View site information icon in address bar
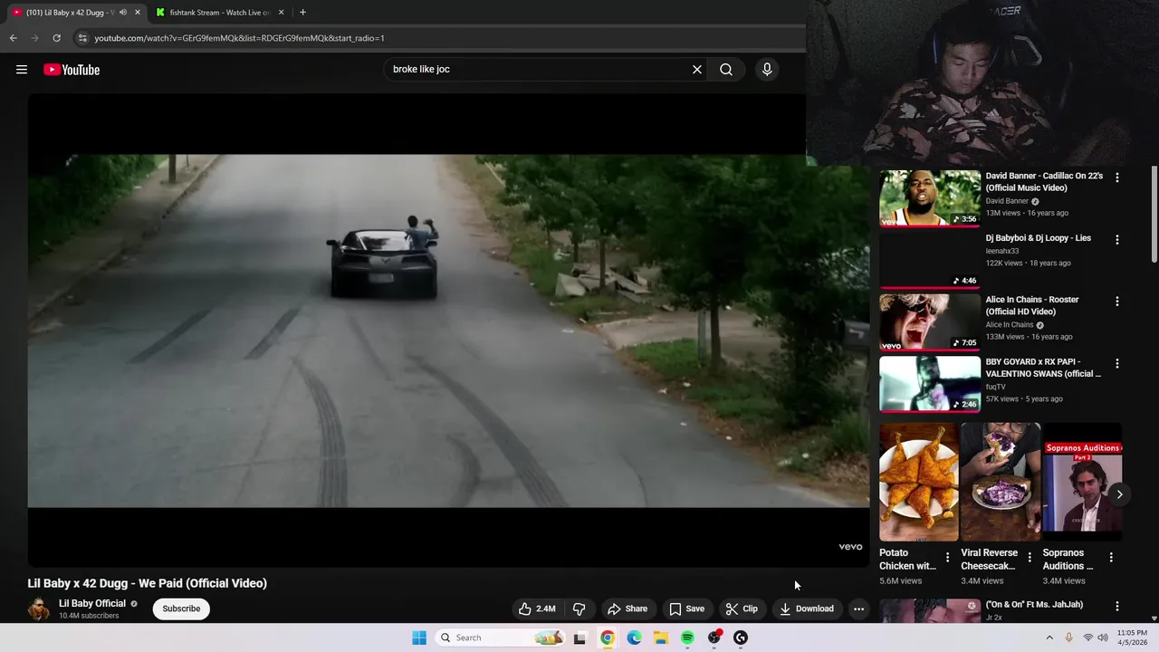Screen dimensions: 1159x652 click(x=82, y=38)
